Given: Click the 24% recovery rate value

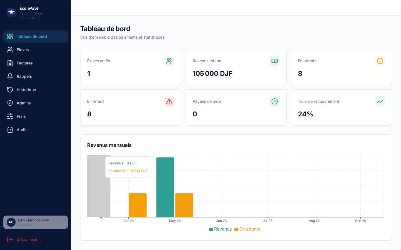Looking at the screenshot, I should point(305,114).
